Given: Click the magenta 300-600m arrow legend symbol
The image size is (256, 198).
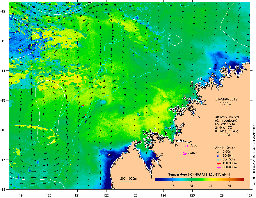Looking at the screenshot, I should coord(219,168).
